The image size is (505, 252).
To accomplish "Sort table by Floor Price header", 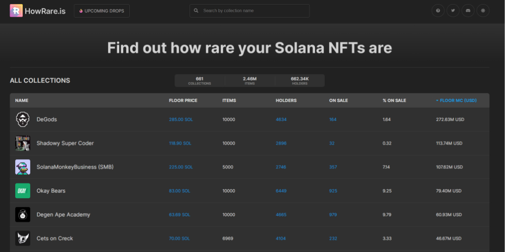I will (183, 100).
